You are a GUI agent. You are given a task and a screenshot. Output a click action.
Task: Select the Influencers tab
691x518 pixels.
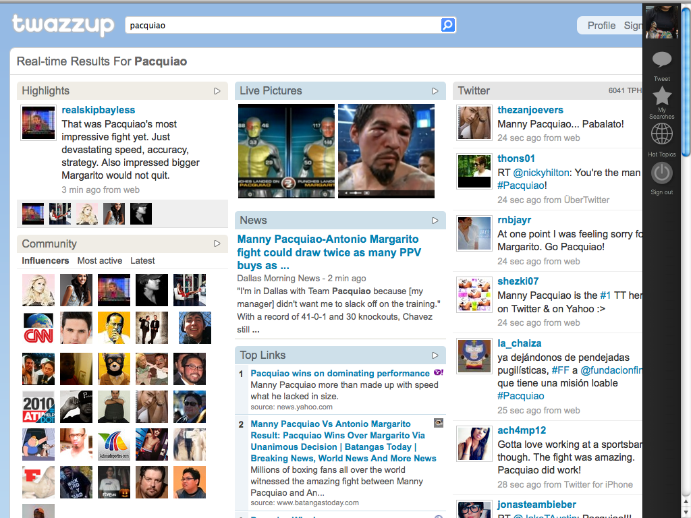[45, 260]
